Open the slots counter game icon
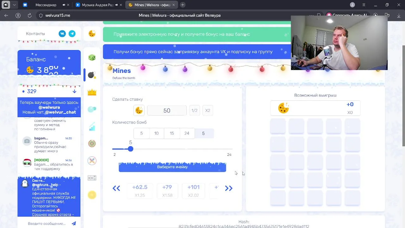405x228 pixels. point(92,178)
